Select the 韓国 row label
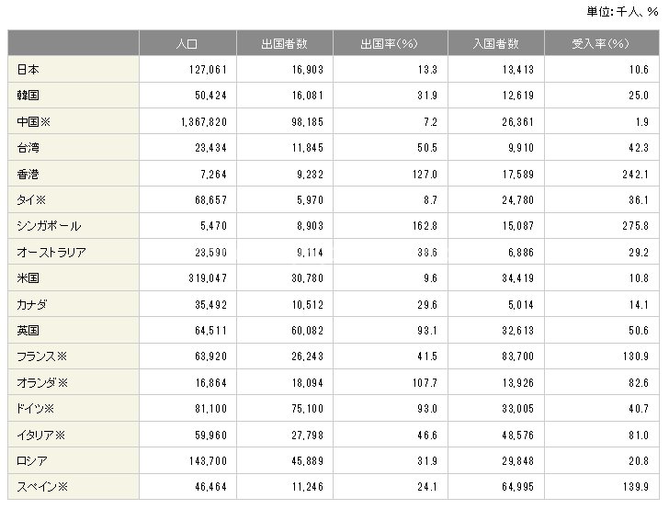Image resolution: width=669 pixels, height=509 pixels. 28,96
